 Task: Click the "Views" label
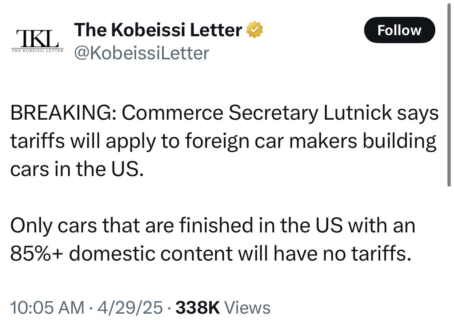tap(247, 307)
